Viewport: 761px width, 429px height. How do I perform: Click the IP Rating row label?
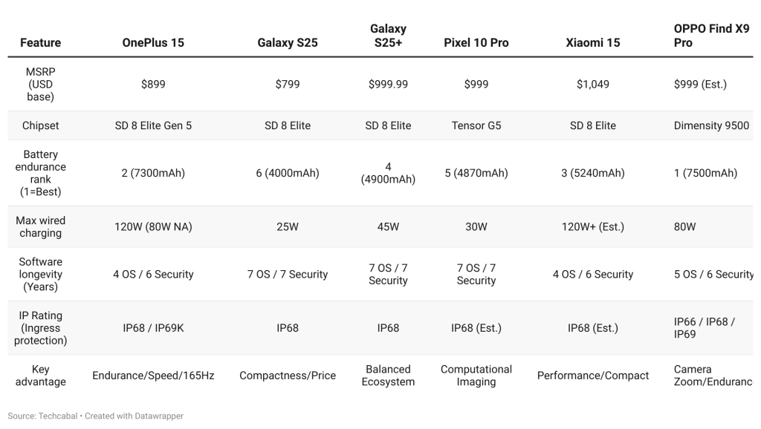tap(40, 327)
